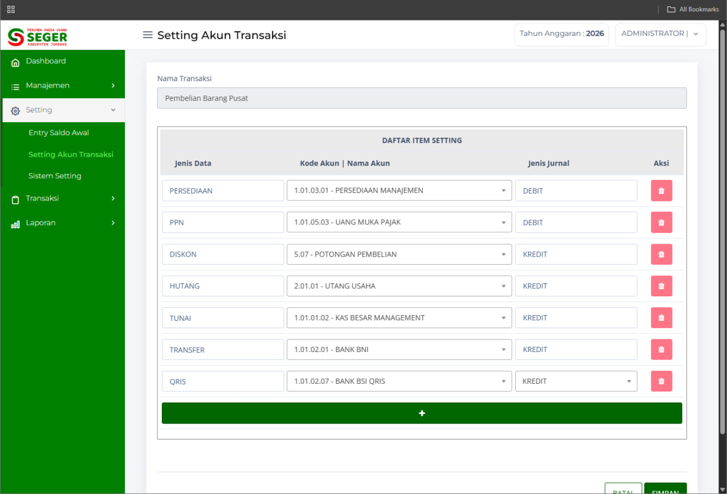Click the SEGER logo
This screenshot has width=727, height=494.
(37, 36)
